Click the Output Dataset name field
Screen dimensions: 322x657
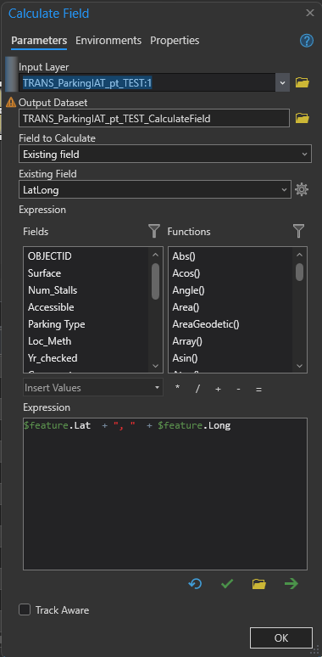(x=154, y=118)
